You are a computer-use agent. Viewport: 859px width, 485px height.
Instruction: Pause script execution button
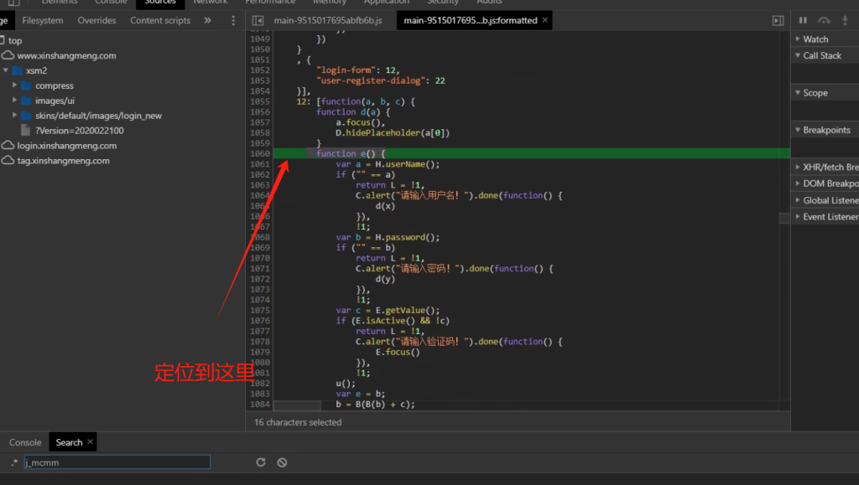point(803,20)
